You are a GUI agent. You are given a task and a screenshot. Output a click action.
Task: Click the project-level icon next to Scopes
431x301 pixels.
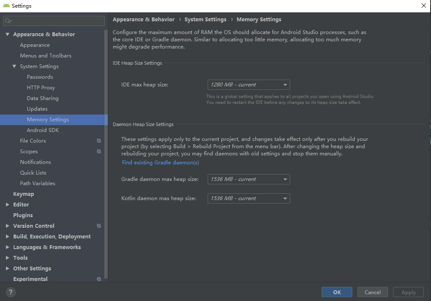99,152
